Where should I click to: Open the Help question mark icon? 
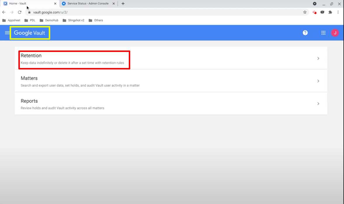[305, 33]
